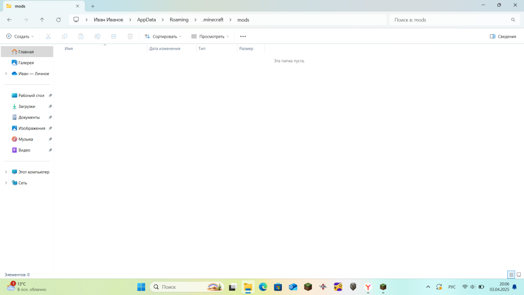The image size is (524, 295).
Task: Click the search magnifier icon
Action: click(x=513, y=20)
